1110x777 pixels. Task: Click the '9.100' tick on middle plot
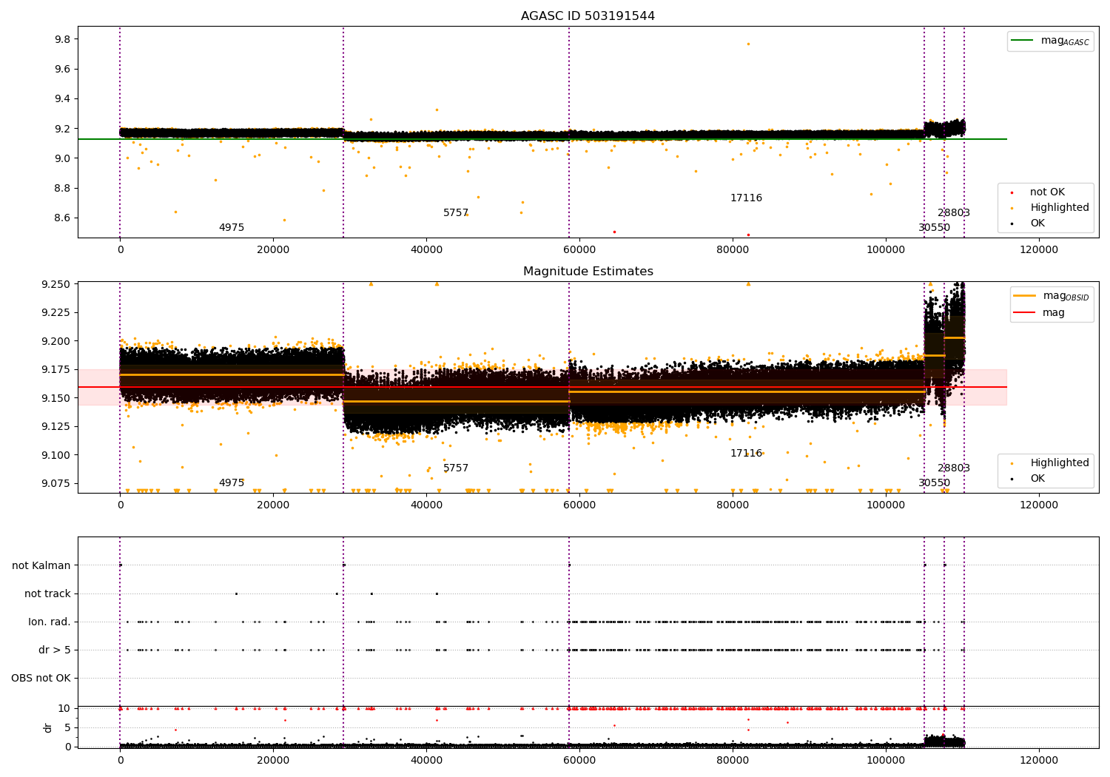pyautogui.click(x=56, y=455)
